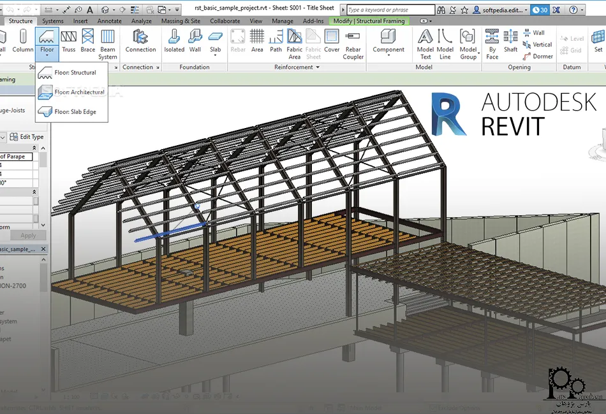Select the Area reinforcement tool
The width and height of the screenshot is (606, 414).
[257, 41]
